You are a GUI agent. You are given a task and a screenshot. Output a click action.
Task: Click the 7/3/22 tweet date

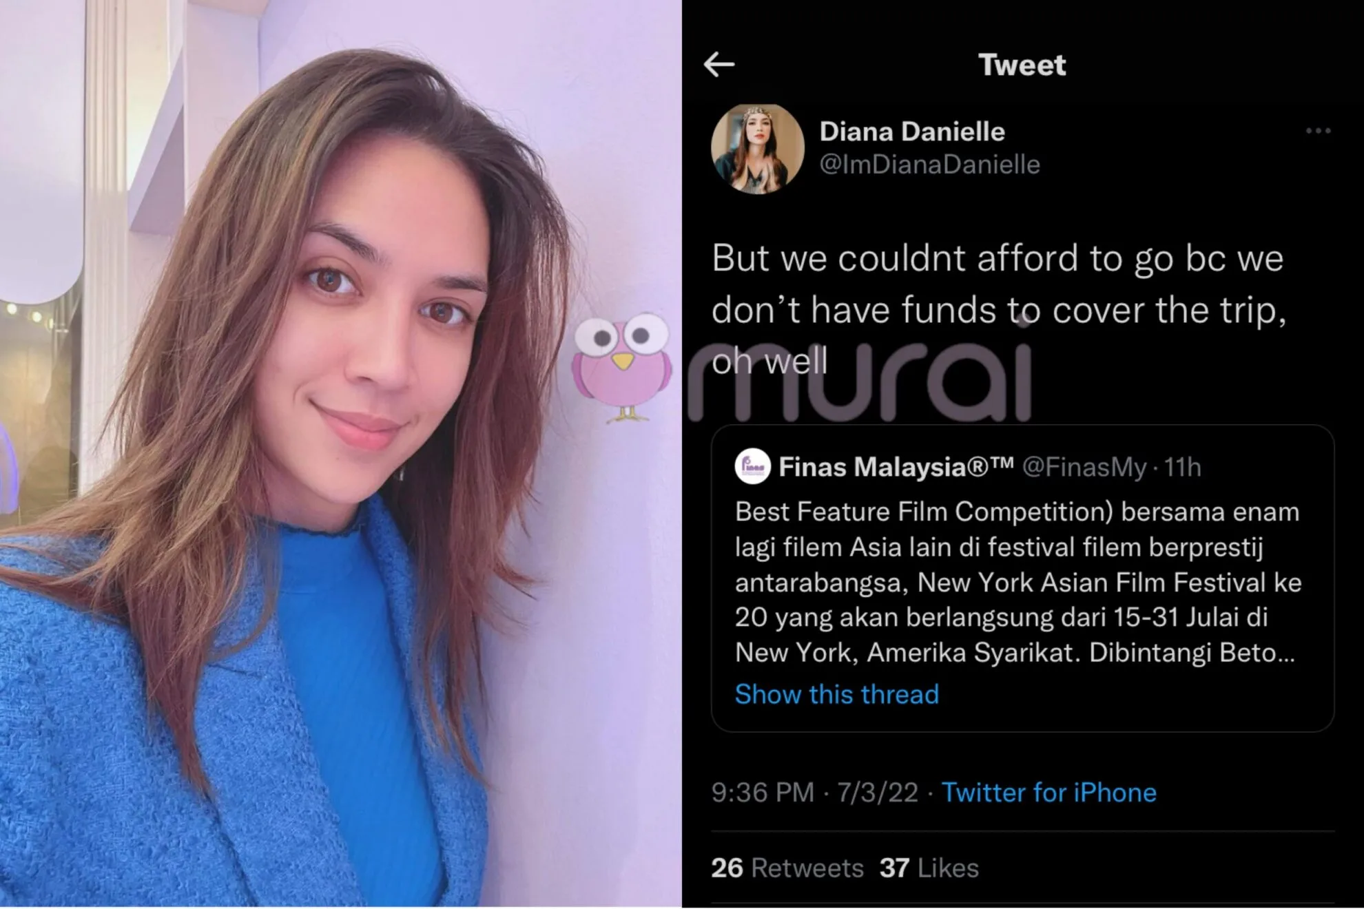[x=877, y=793]
